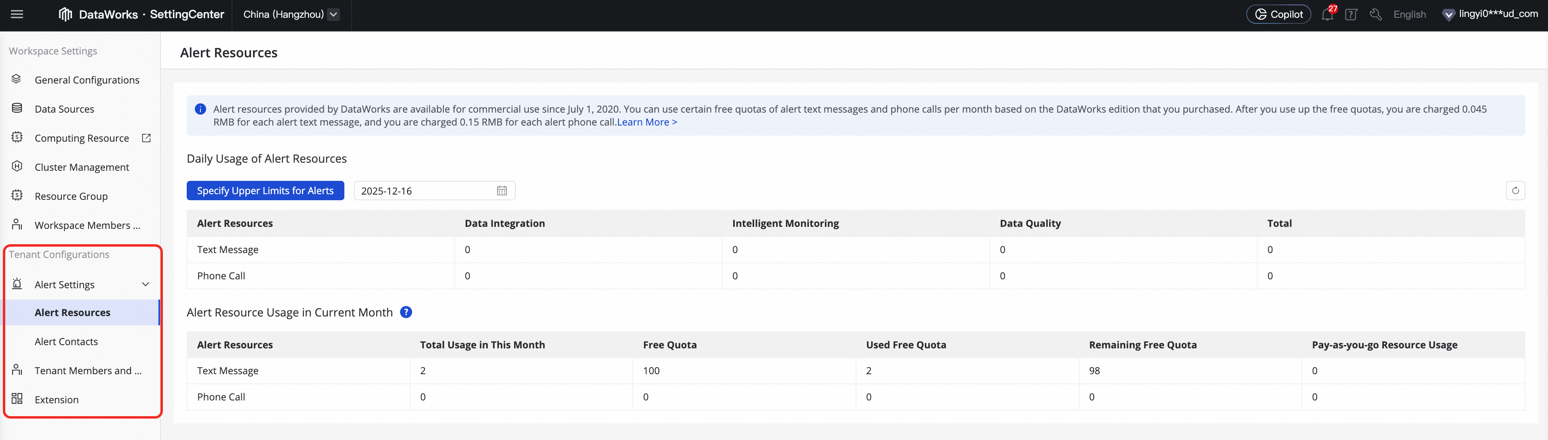Image resolution: width=1548 pixels, height=440 pixels.
Task: Click the notification bell icon
Action: pos(1327,15)
